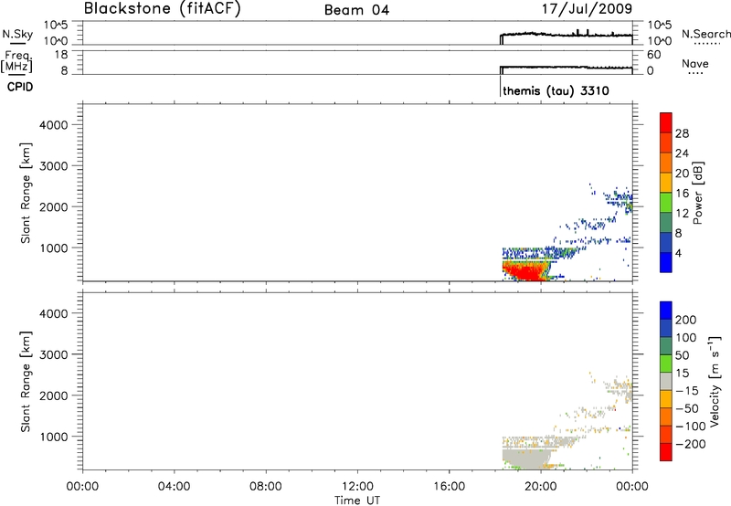
Task: Click the 'N.Search' legend label
Action: pos(705,34)
